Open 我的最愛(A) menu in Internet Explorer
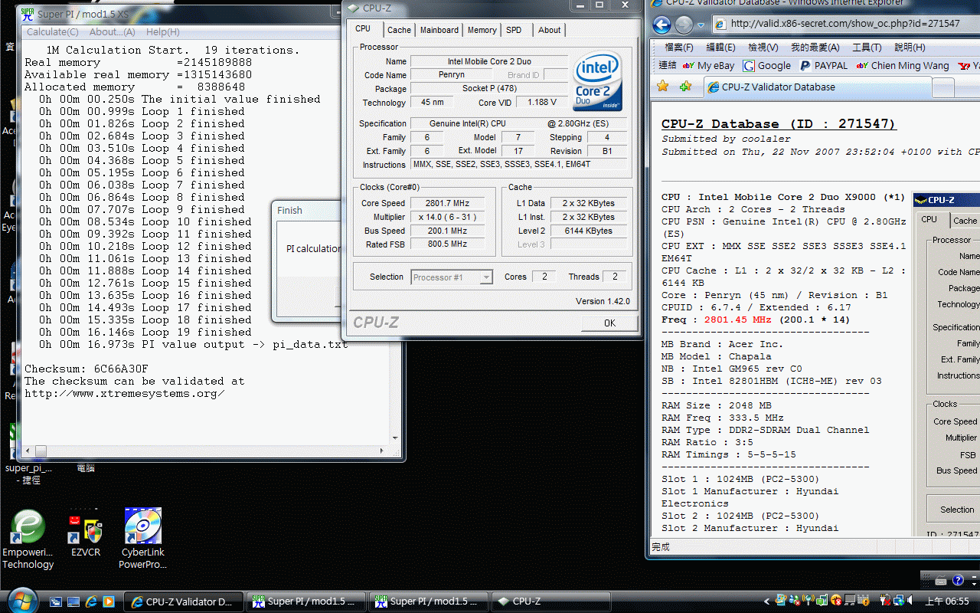The width and height of the screenshot is (980, 613). pos(815,48)
